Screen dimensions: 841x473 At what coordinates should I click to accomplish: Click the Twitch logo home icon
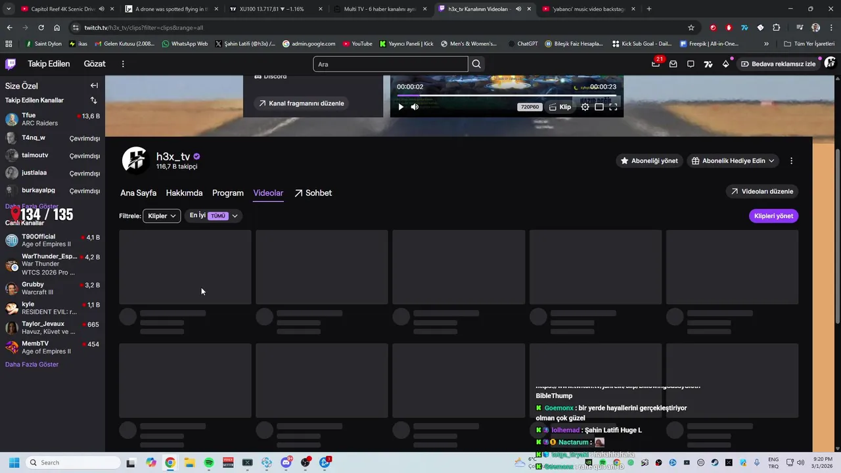(x=11, y=64)
